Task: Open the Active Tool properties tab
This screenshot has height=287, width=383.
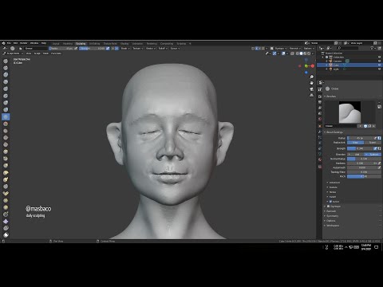Action: click(320, 89)
